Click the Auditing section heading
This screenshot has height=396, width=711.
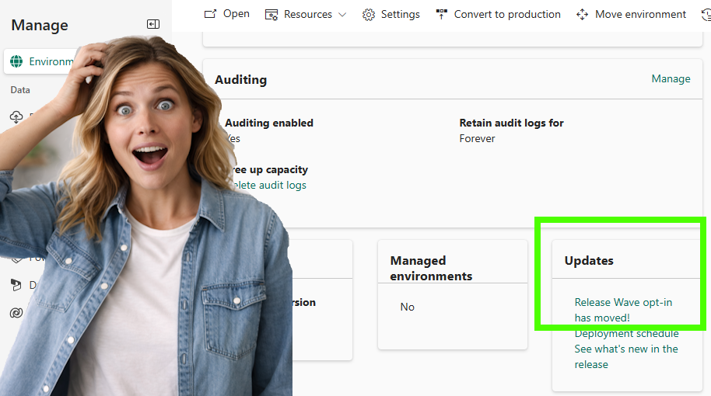coord(240,79)
